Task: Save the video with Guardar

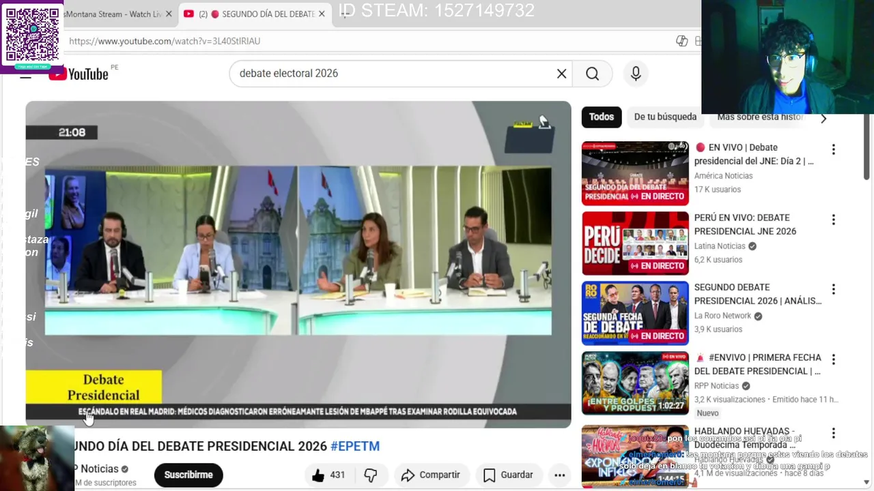Action: [x=508, y=475]
